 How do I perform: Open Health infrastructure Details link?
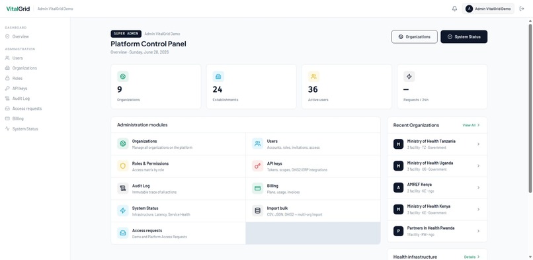471,257
